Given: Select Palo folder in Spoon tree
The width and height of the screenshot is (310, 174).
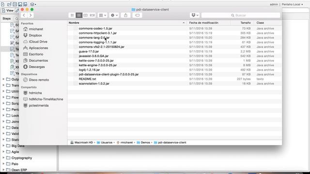Looking at the screenshot, I should click(x=15, y=164).
